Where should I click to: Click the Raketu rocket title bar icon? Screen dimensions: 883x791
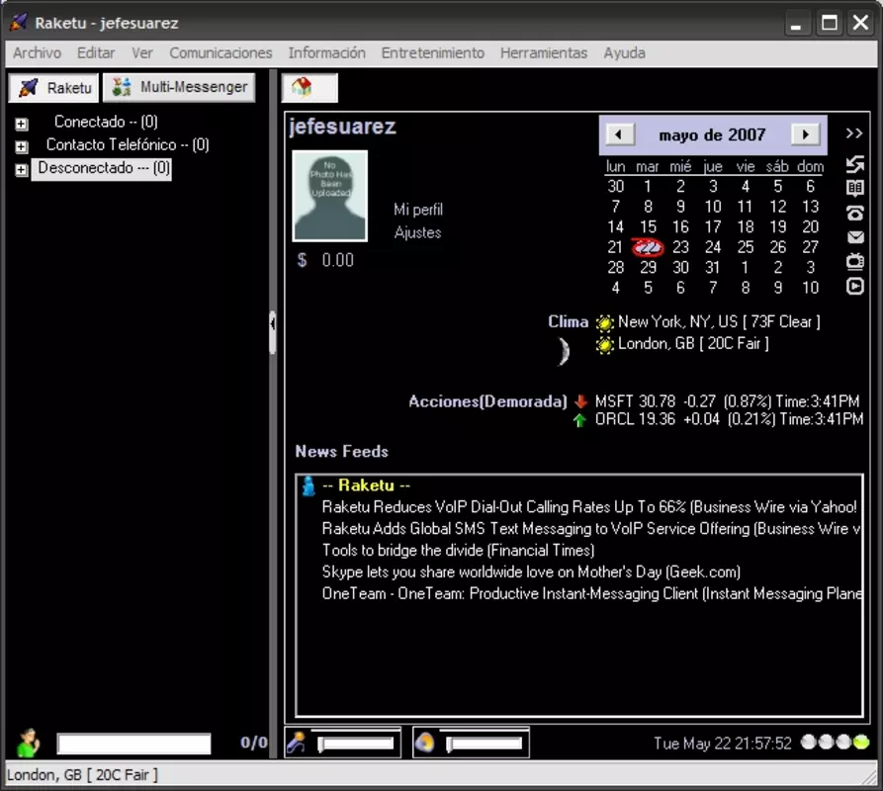[x=18, y=22]
